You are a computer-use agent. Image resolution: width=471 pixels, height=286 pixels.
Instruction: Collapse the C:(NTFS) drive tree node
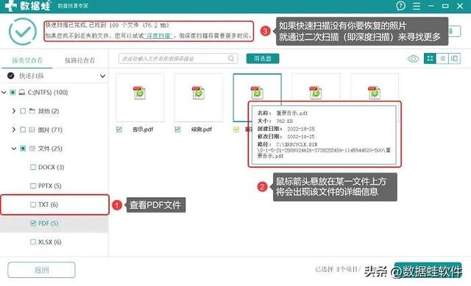coord(4,92)
